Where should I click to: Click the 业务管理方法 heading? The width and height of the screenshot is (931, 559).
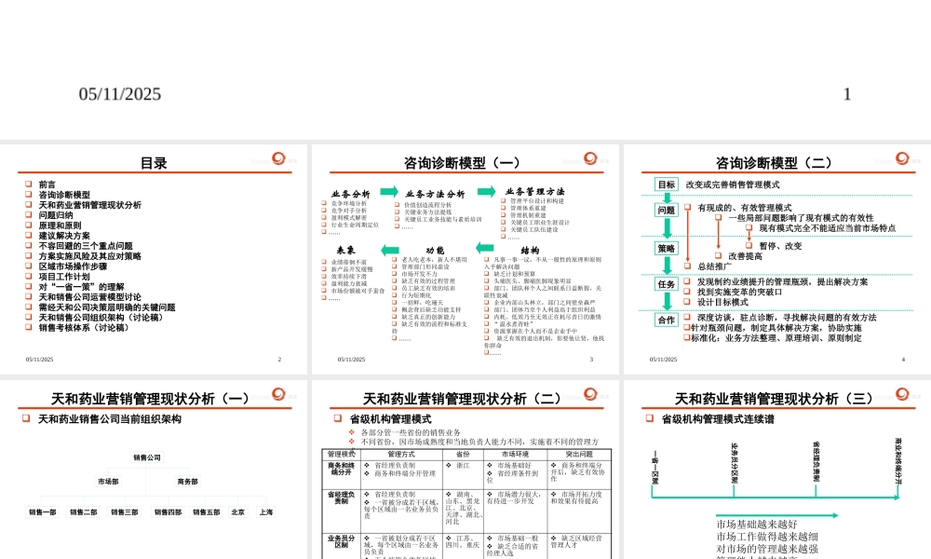(535, 191)
